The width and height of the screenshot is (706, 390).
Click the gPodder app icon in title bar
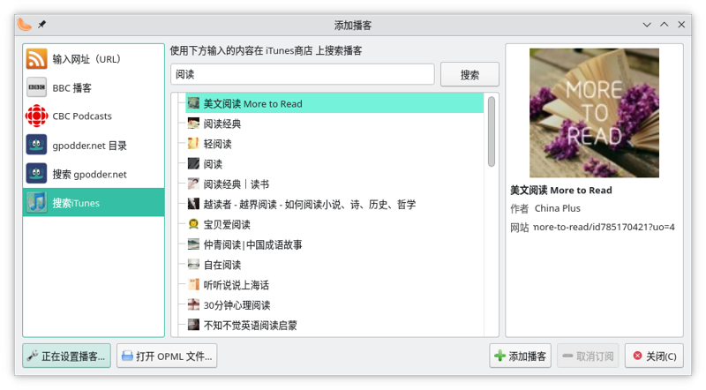pos(25,25)
